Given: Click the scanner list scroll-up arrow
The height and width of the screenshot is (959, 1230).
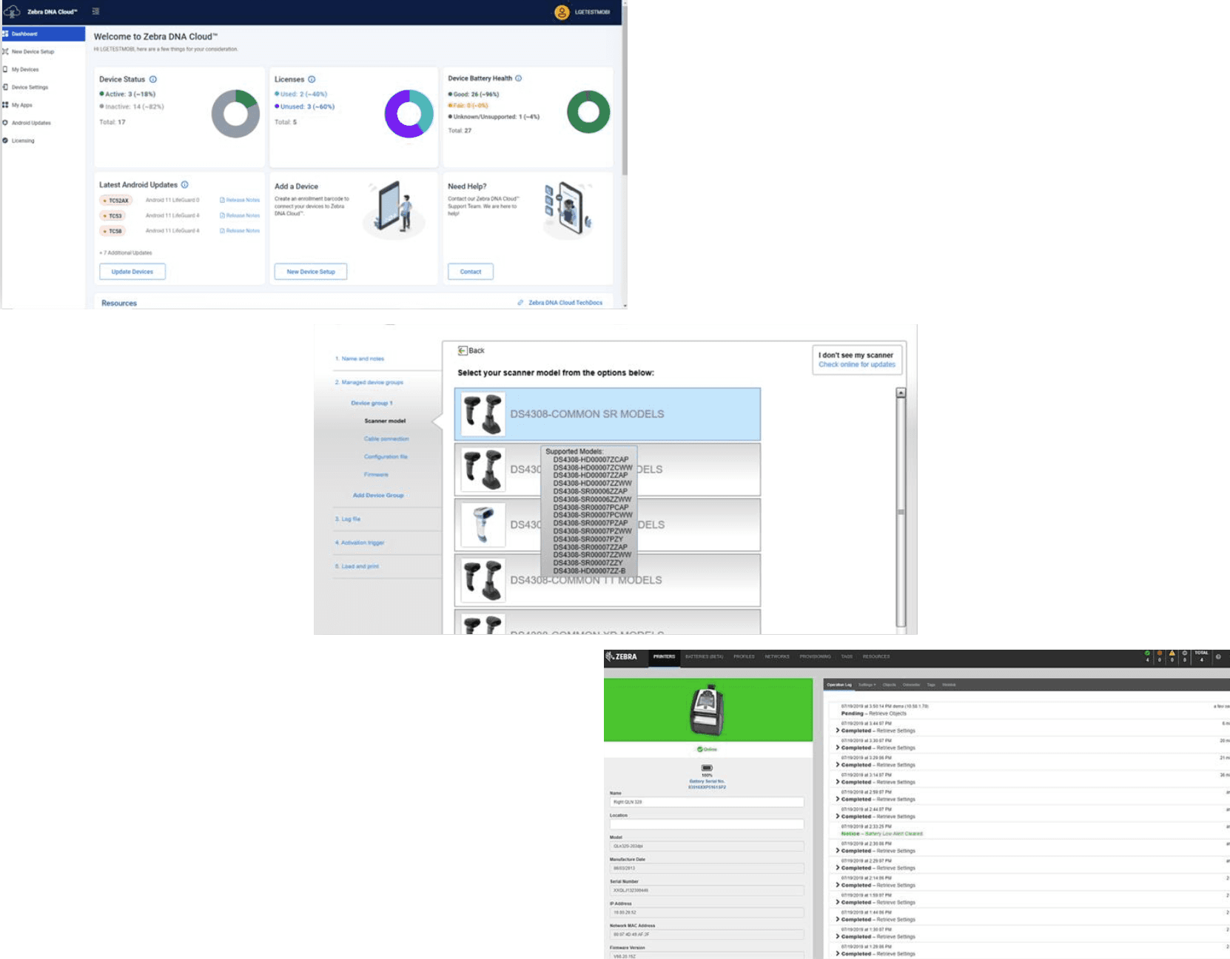Looking at the screenshot, I should 901,393.
